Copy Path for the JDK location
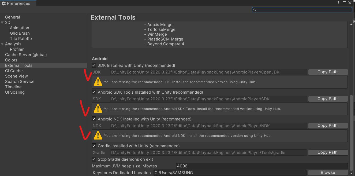Screen dimensions: 355x176 [x=328, y=72]
